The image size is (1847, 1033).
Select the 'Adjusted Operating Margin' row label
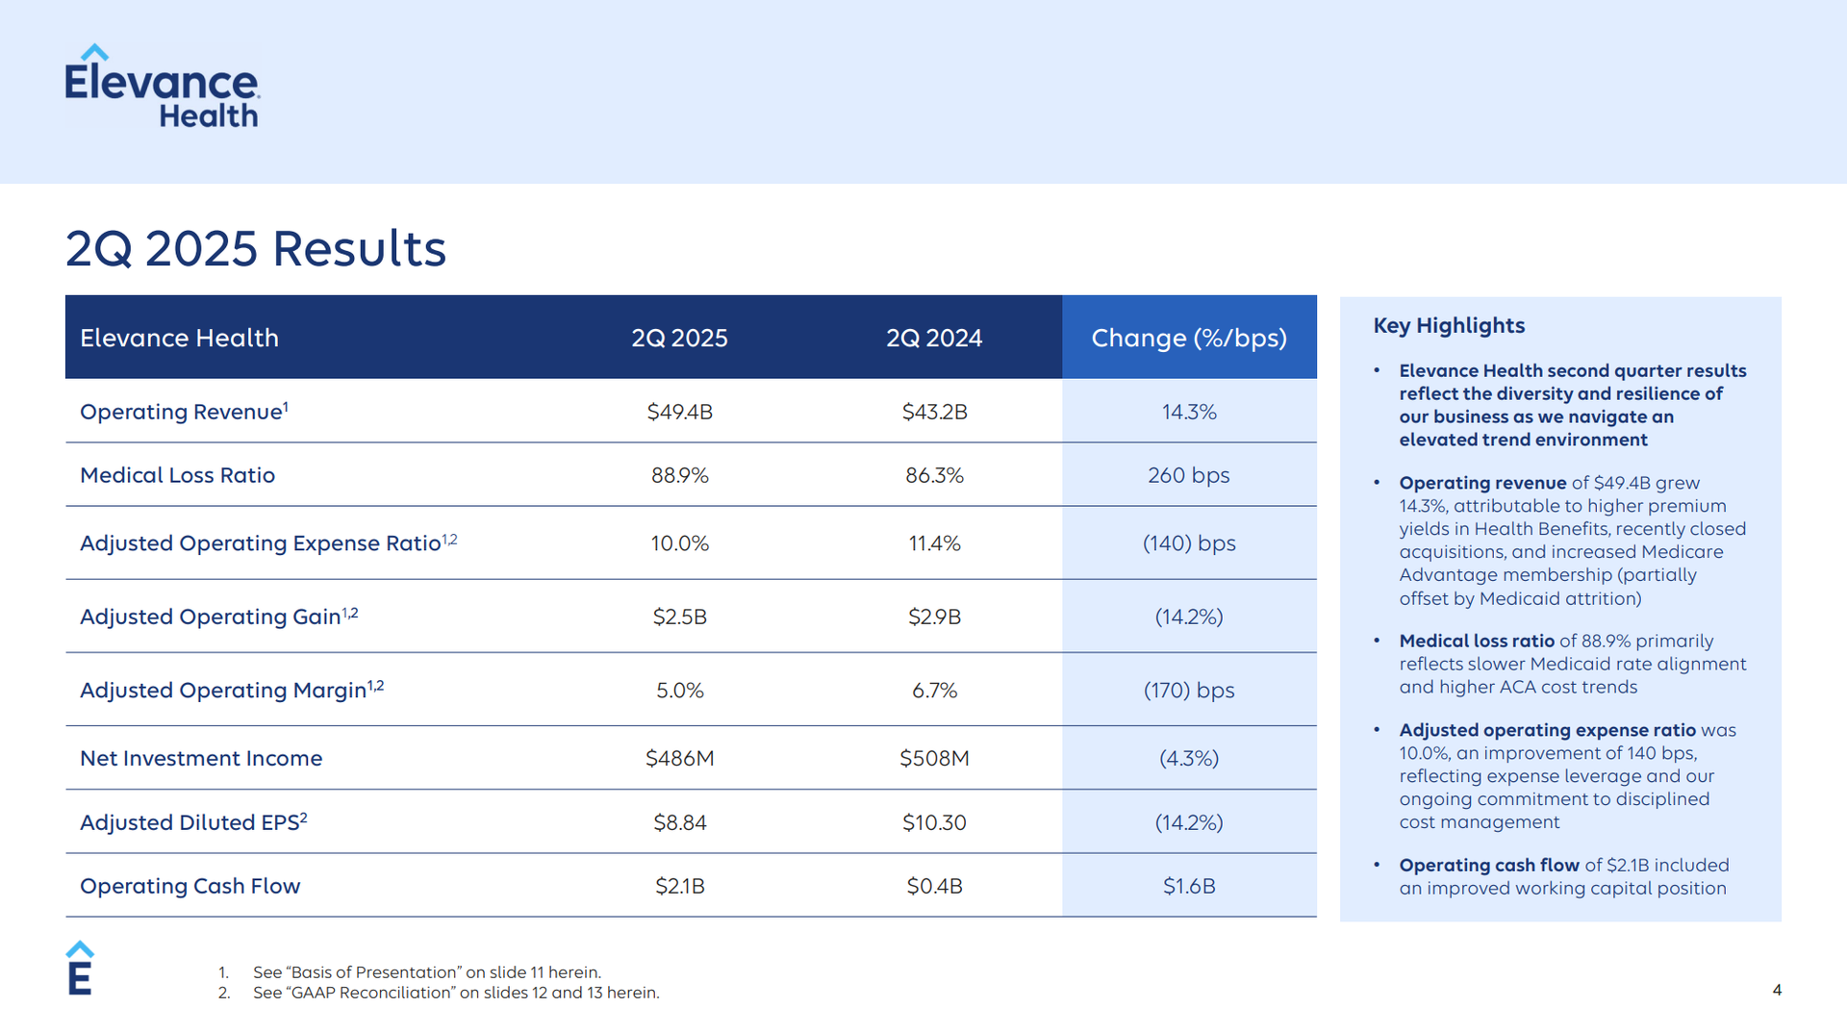pos(232,690)
